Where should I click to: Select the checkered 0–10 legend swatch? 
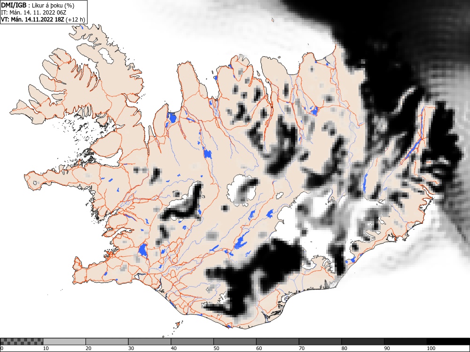point(22,342)
